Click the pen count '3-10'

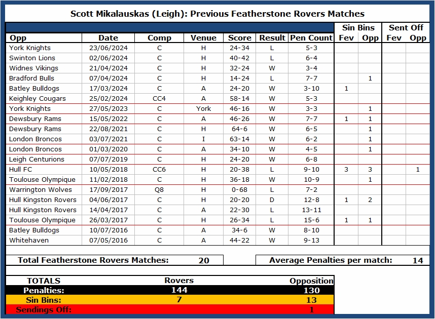point(311,89)
